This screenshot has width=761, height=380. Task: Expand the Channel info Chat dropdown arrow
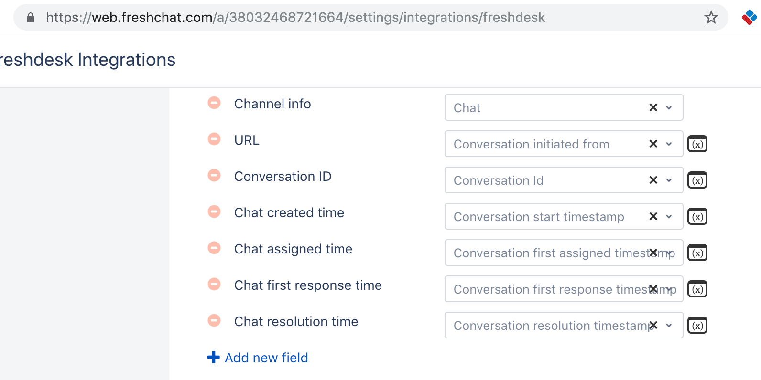tap(669, 108)
